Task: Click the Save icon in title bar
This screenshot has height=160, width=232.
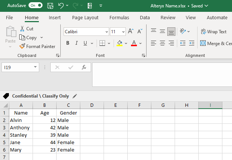Action: click(x=50, y=6)
